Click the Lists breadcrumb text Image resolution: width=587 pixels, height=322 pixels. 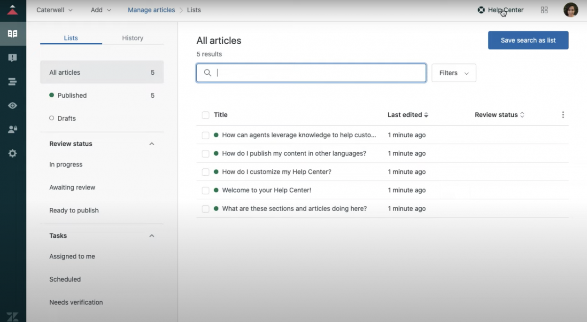[194, 10]
